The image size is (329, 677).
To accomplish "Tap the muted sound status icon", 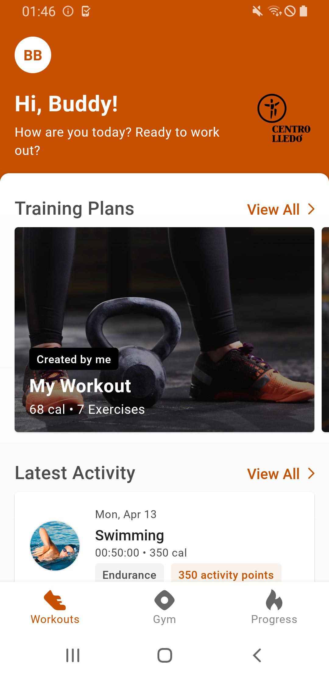I will pyautogui.click(x=258, y=12).
